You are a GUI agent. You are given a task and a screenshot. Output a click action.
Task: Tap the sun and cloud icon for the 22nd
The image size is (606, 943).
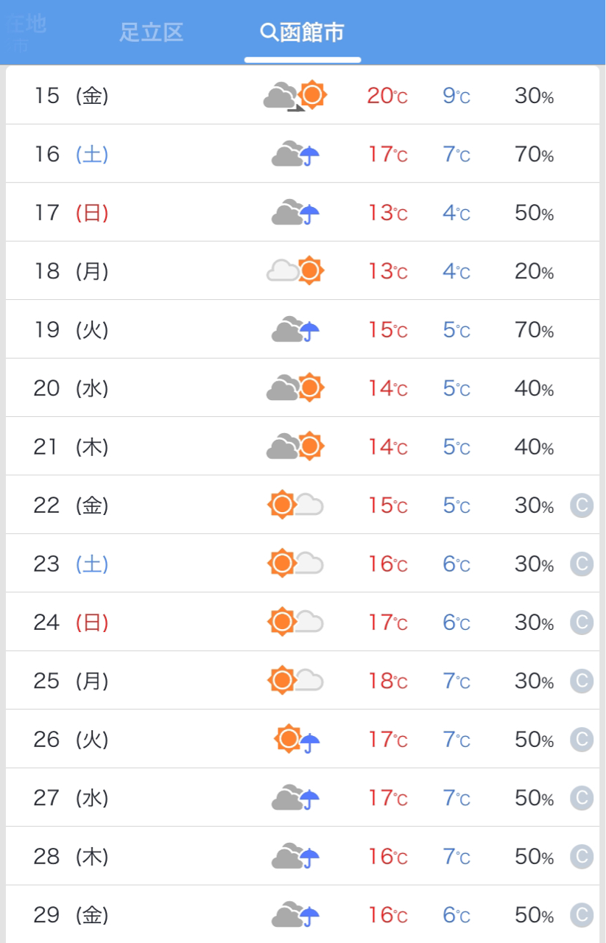(x=295, y=505)
